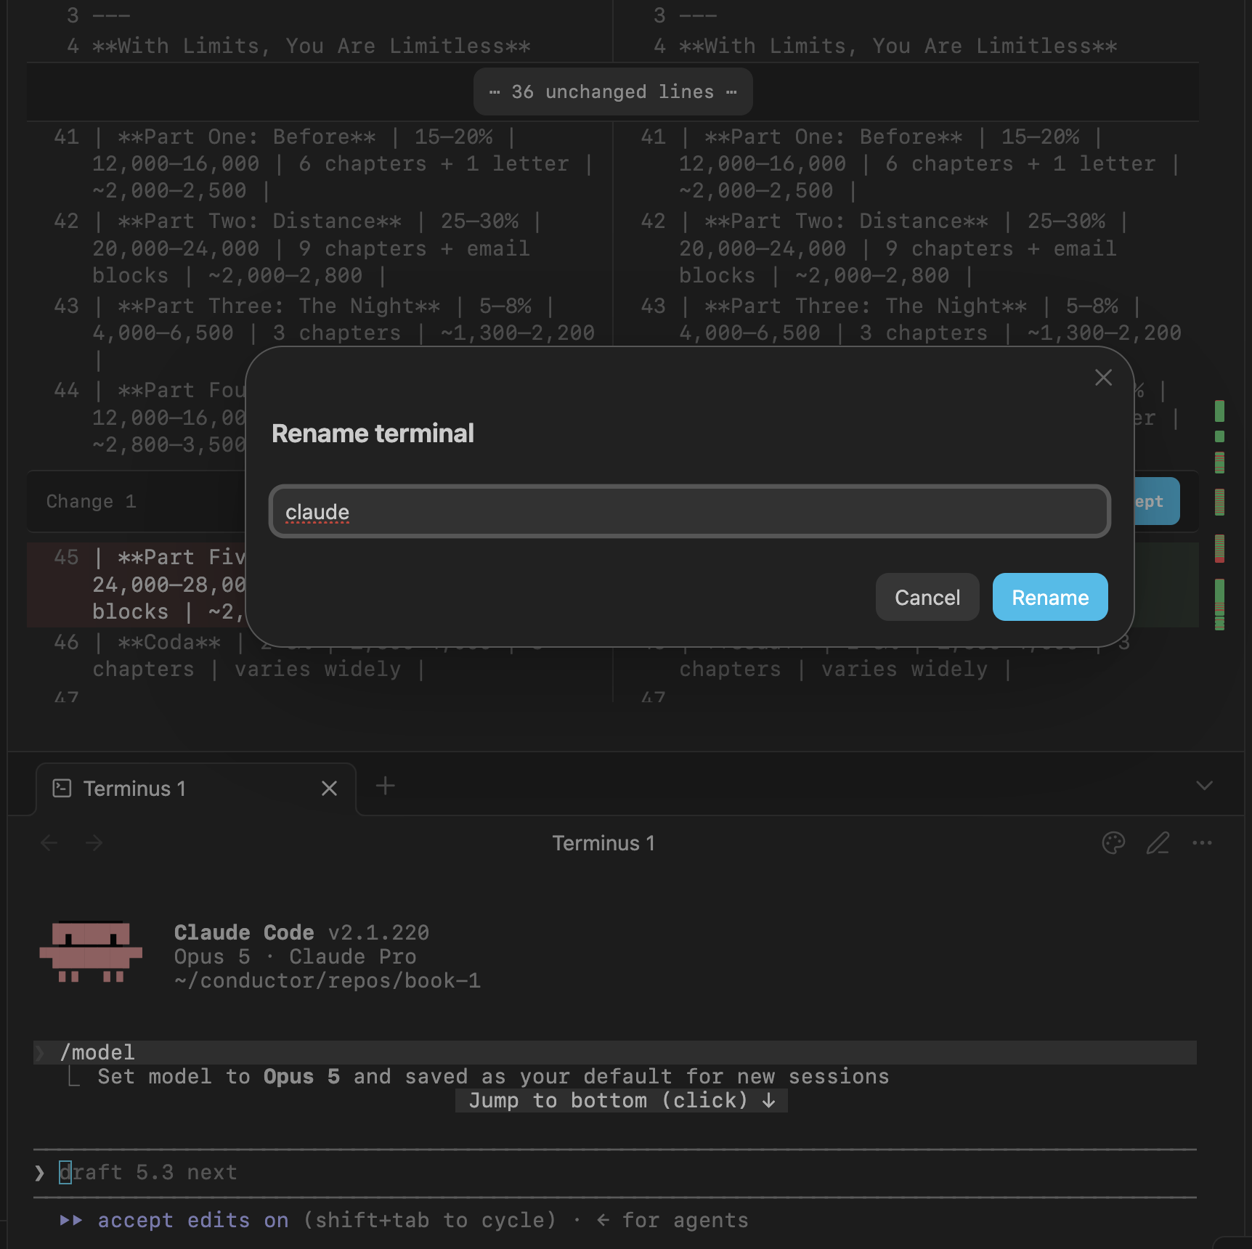Expand the 36 unchanged lines

point(613,91)
